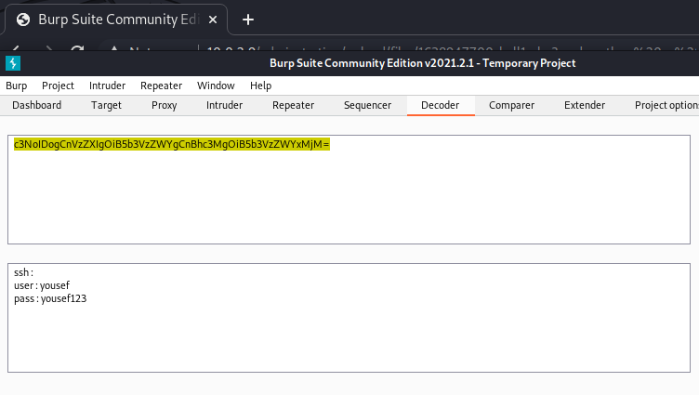Click the 'pass : yousef123' decoded line
The height and width of the screenshot is (395, 699).
point(50,298)
